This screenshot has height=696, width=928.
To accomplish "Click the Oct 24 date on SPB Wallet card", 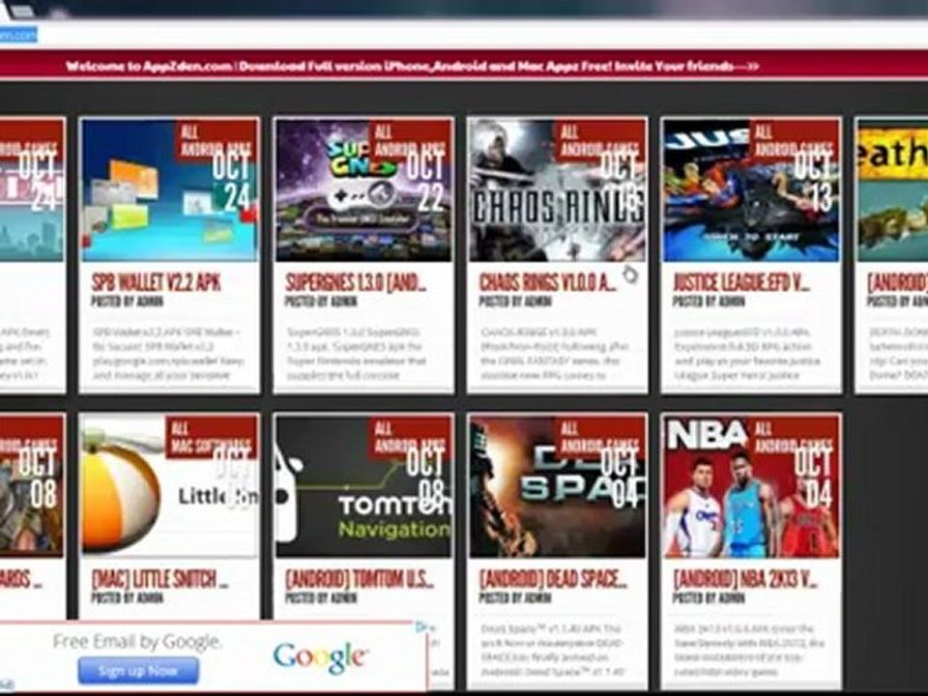I will [234, 181].
